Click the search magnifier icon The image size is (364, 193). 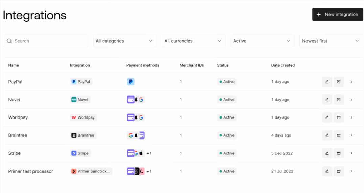pos(9,41)
